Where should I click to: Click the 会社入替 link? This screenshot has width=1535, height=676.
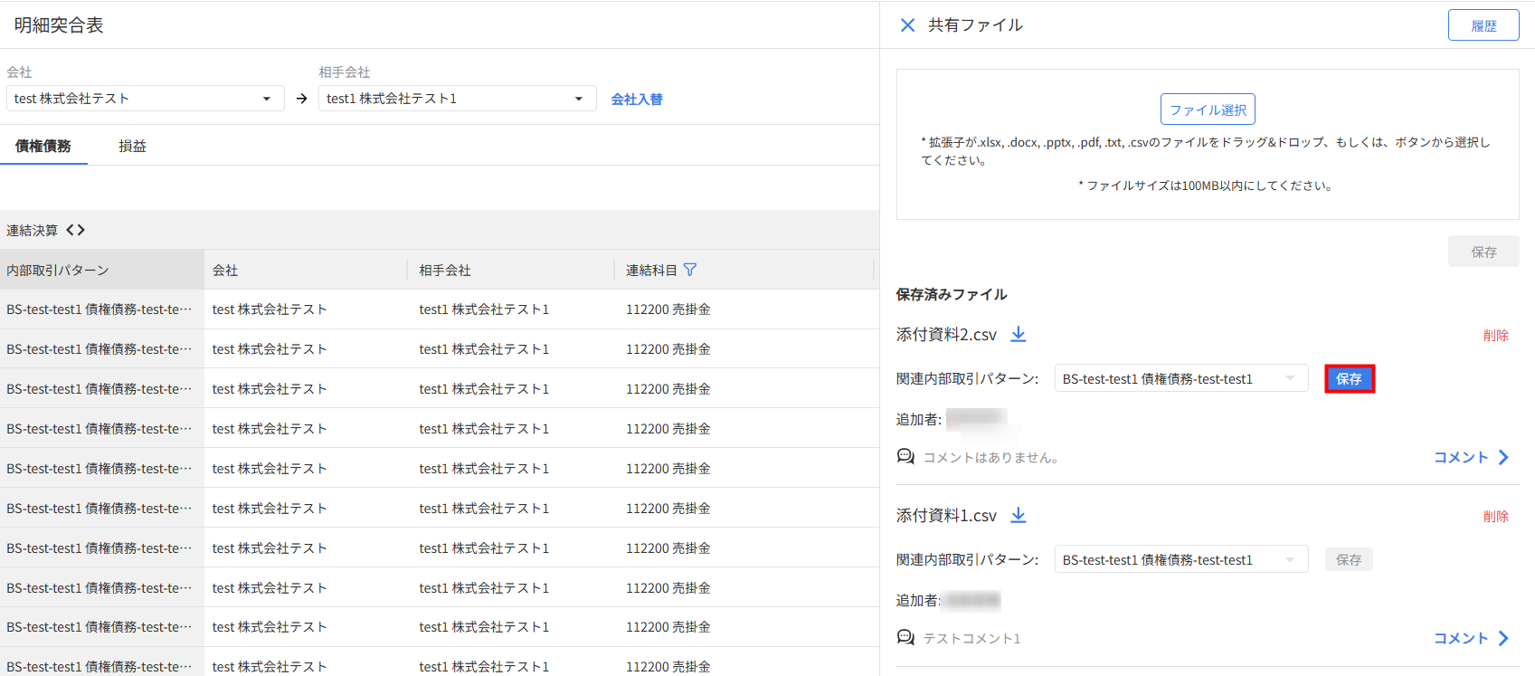(637, 100)
